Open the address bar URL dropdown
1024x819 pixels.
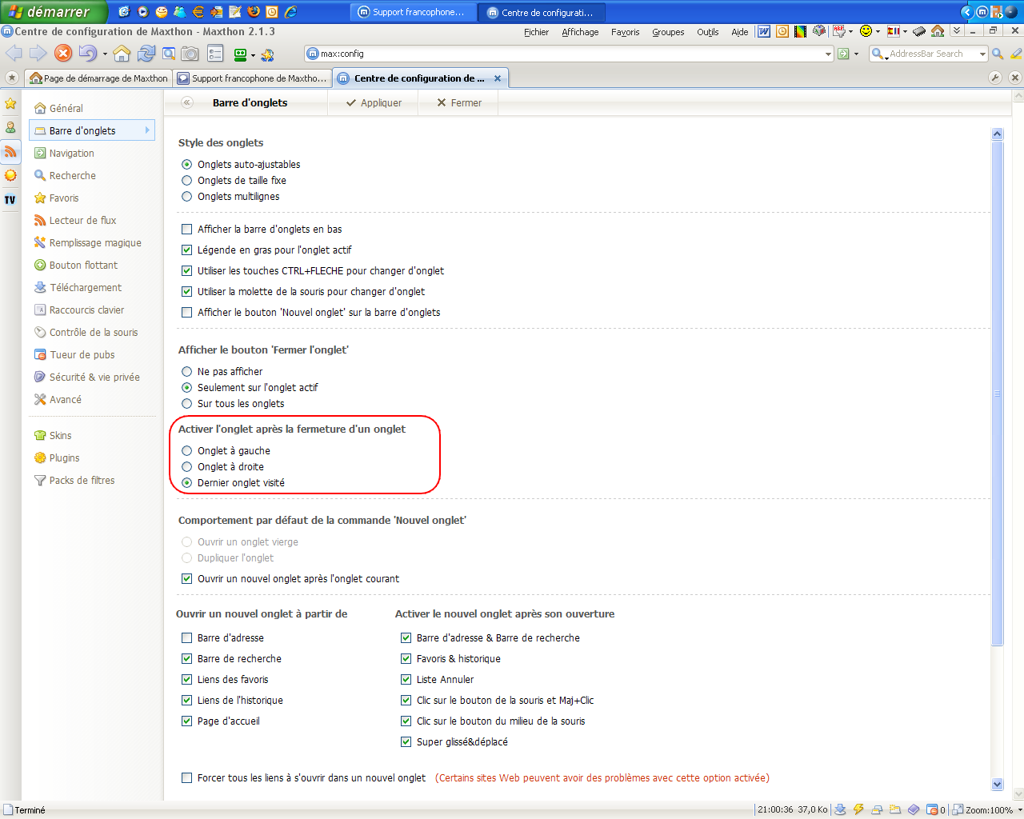tap(828, 54)
